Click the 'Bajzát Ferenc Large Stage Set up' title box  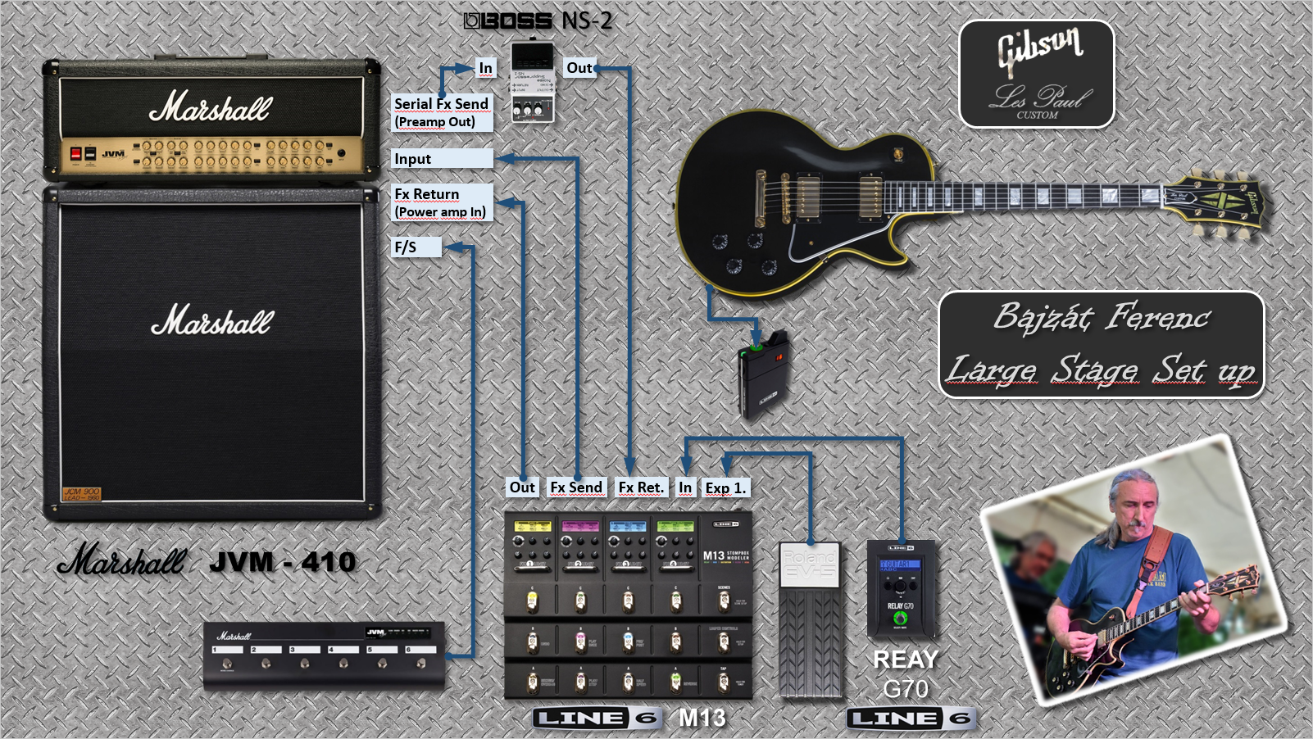pyautogui.click(x=1102, y=344)
